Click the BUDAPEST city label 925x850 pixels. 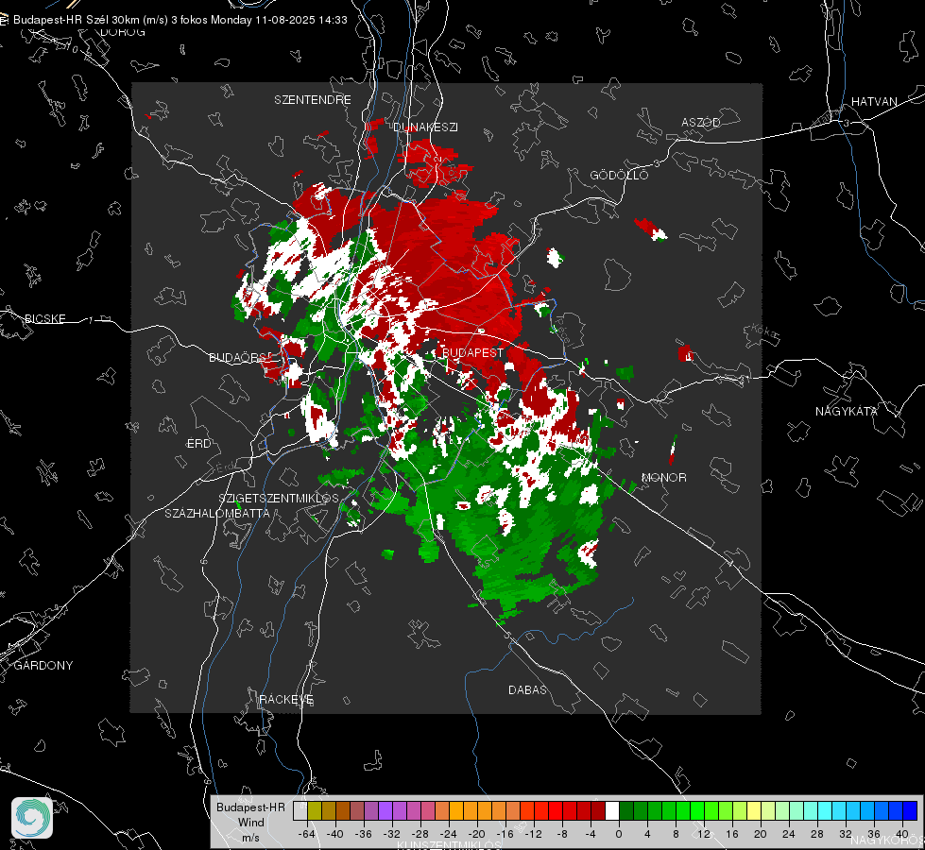point(472,352)
